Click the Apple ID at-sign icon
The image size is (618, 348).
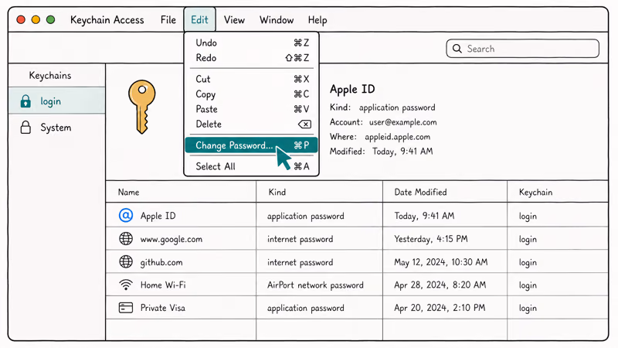pos(126,216)
